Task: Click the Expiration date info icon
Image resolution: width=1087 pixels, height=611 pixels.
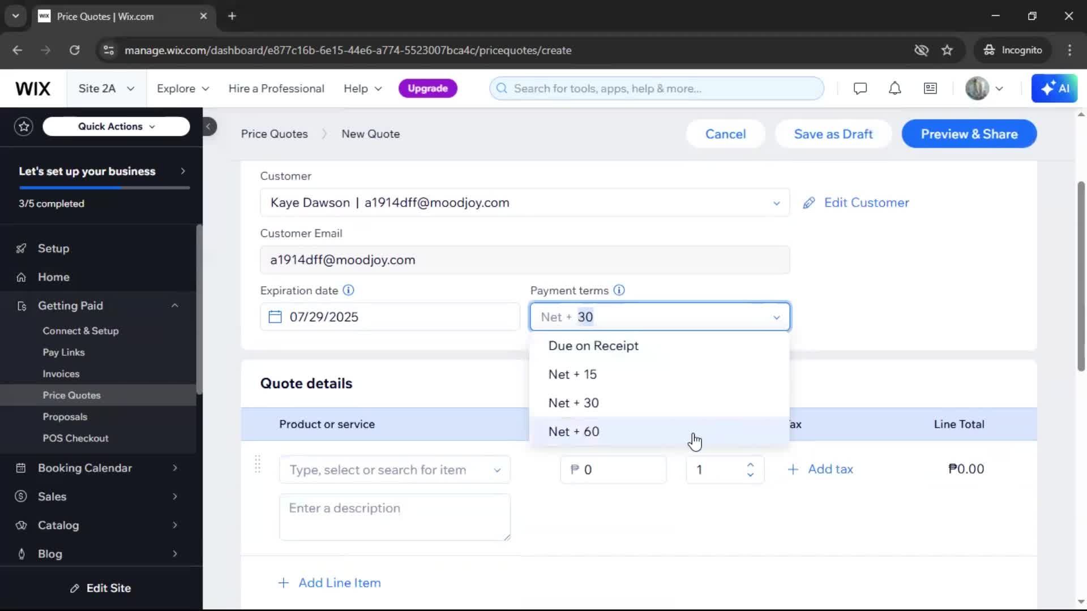Action: 349,290
